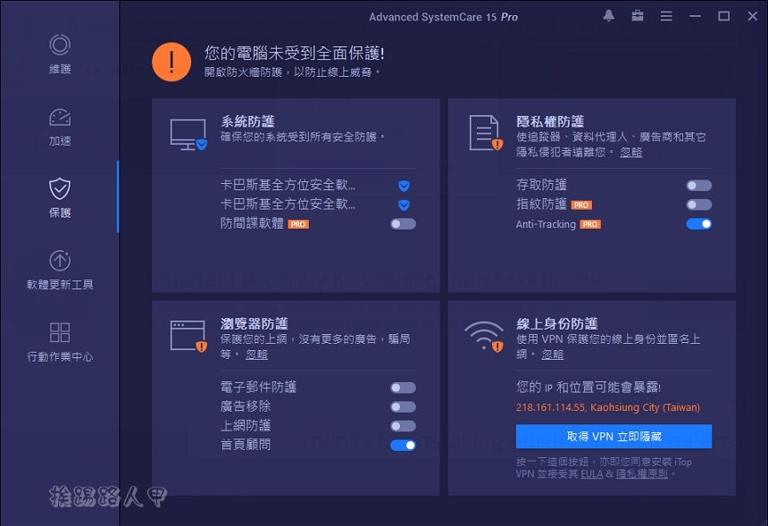Open the 行動作業中心 panel
The height and width of the screenshot is (526, 768).
point(59,335)
